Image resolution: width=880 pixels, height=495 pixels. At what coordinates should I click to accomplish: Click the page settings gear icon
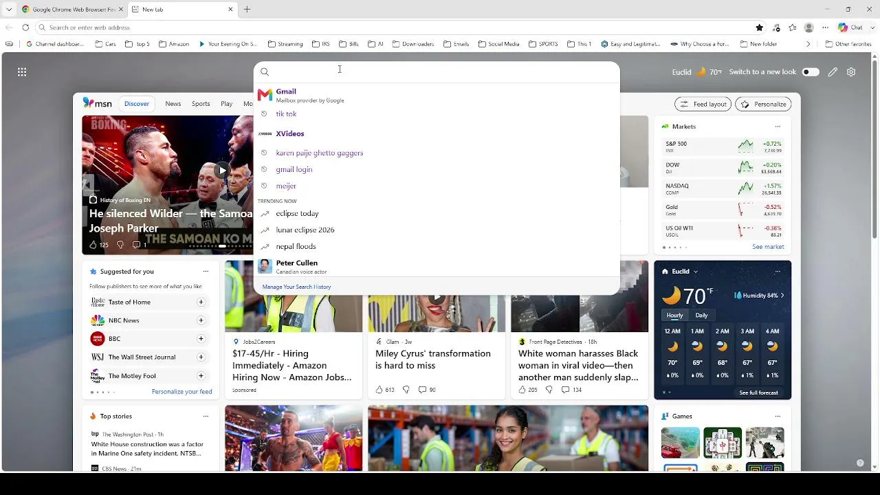pos(851,72)
